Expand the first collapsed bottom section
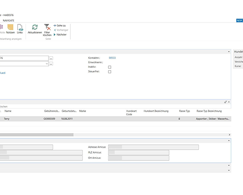 pos(229,165)
